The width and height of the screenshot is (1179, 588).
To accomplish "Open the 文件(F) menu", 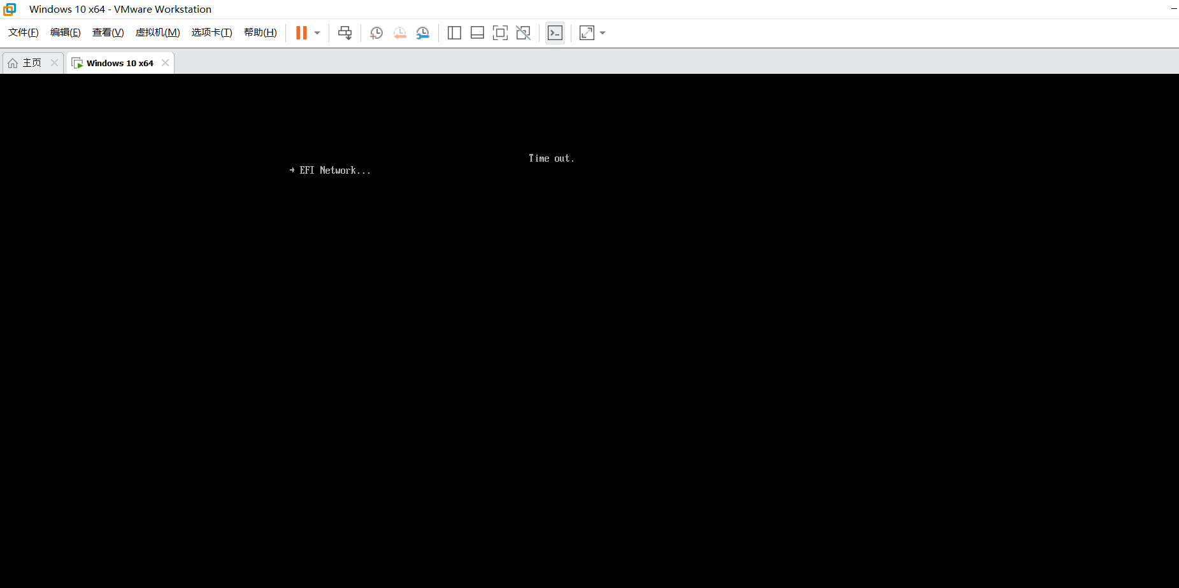I will [x=24, y=32].
